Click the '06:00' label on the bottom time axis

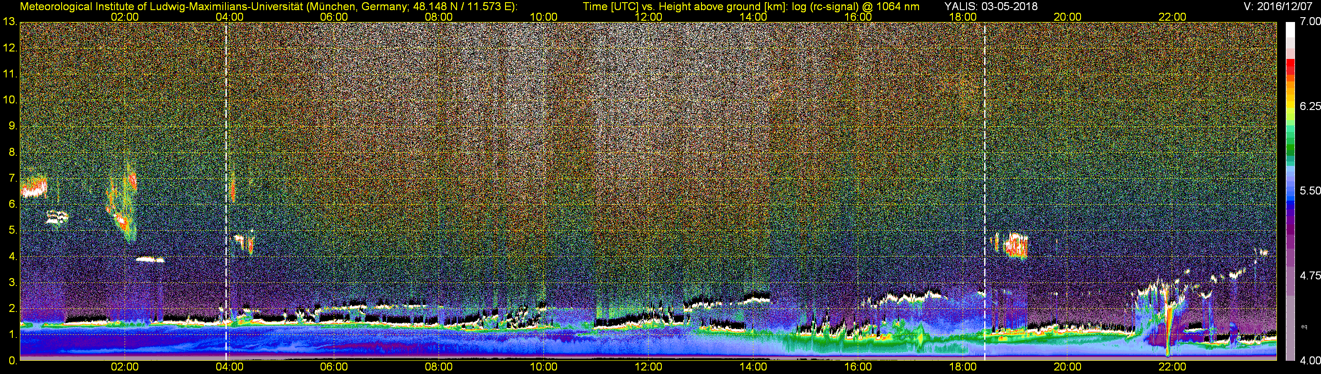tap(334, 367)
